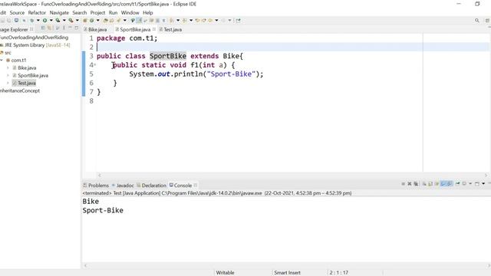Expand the SportBike.java tree node

(8, 75)
